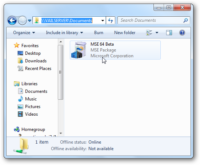Toggle the preview pane
Image resolution: width=200 pixels, height=165 pixels.
click(x=169, y=33)
